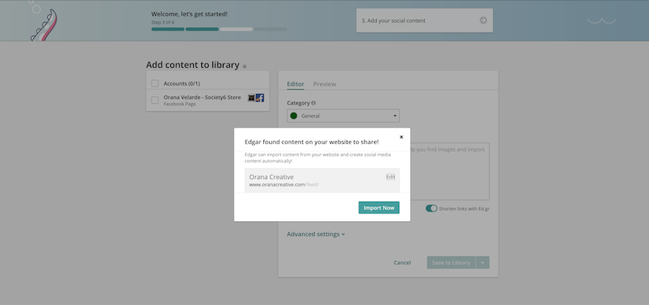
Task: Expand Advanced settings
Action: point(316,234)
